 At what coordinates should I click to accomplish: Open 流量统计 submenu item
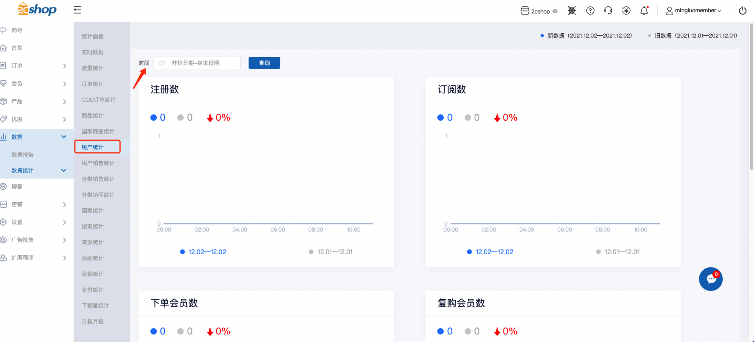pyautogui.click(x=92, y=68)
